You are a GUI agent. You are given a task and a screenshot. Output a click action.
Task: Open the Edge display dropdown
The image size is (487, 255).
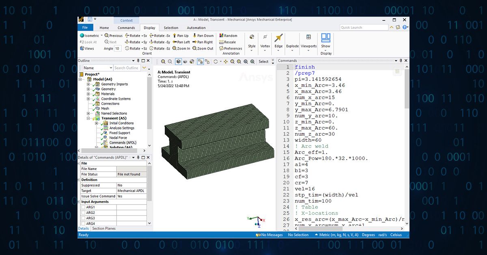[278, 51]
